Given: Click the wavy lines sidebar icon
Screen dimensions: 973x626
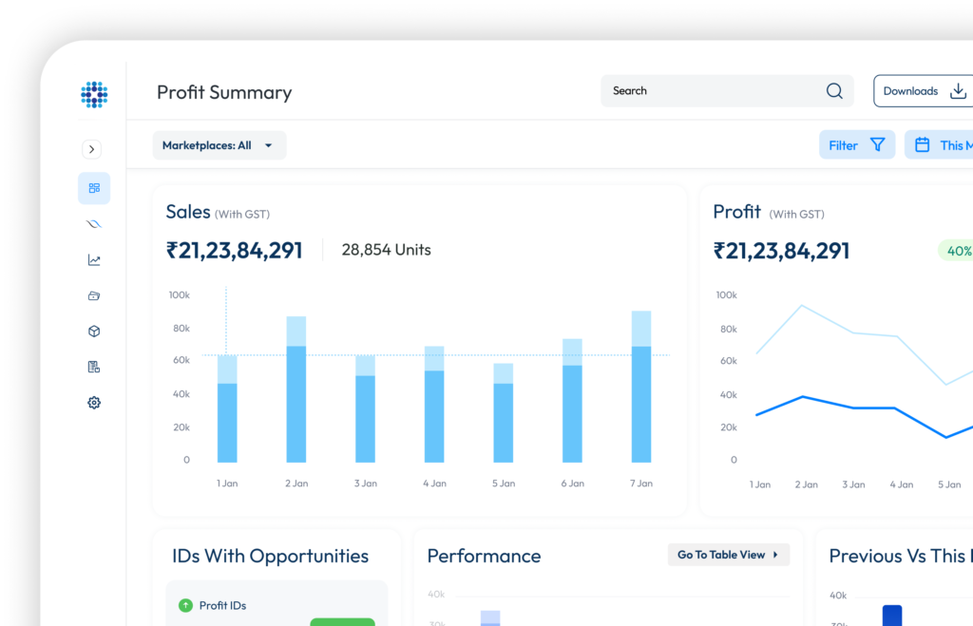Looking at the screenshot, I should click(94, 224).
